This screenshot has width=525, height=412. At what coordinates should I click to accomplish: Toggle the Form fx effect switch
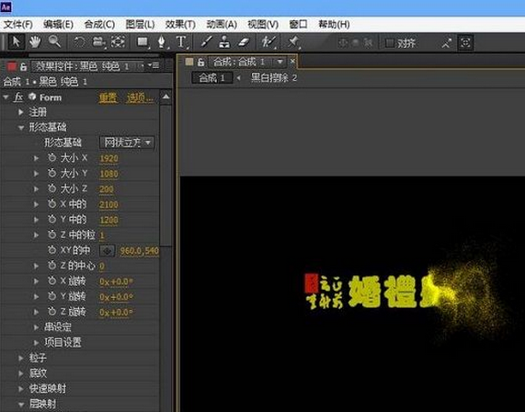(x=18, y=97)
